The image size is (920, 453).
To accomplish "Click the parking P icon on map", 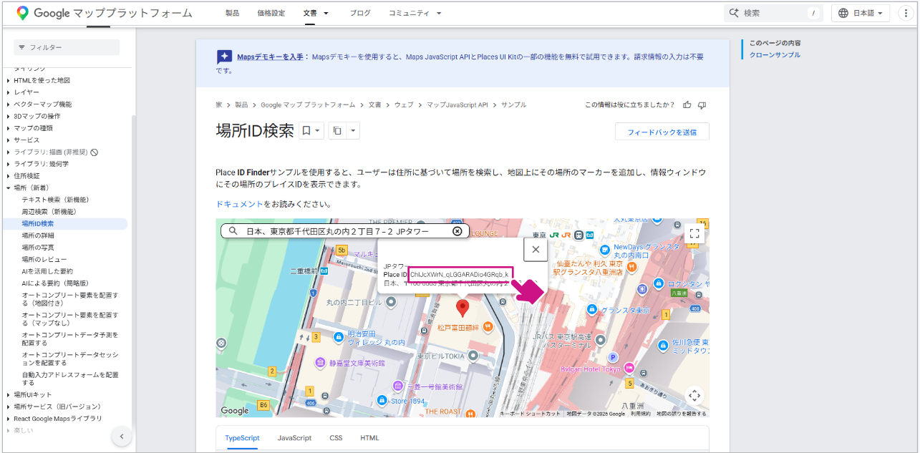I will pos(612,357).
